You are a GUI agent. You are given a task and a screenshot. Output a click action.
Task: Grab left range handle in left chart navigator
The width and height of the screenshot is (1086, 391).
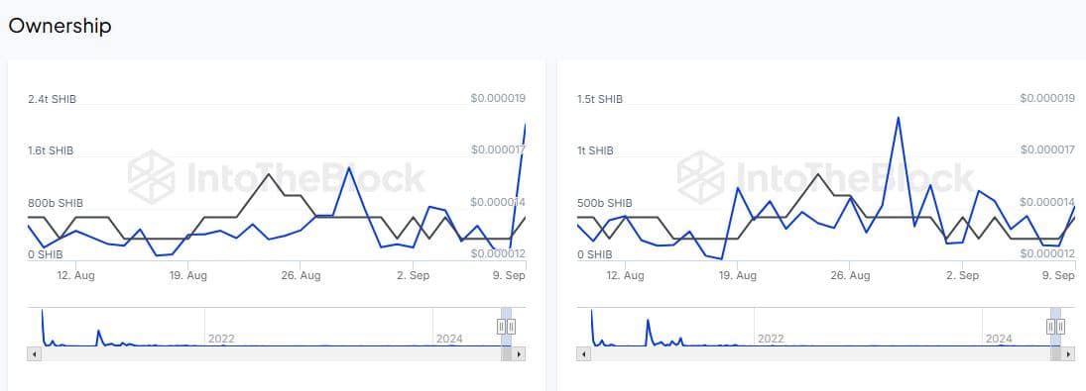click(502, 326)
